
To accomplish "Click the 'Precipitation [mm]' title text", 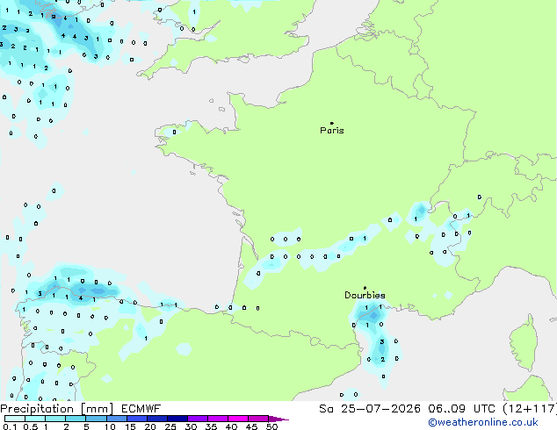I will [x=57, y=409].
